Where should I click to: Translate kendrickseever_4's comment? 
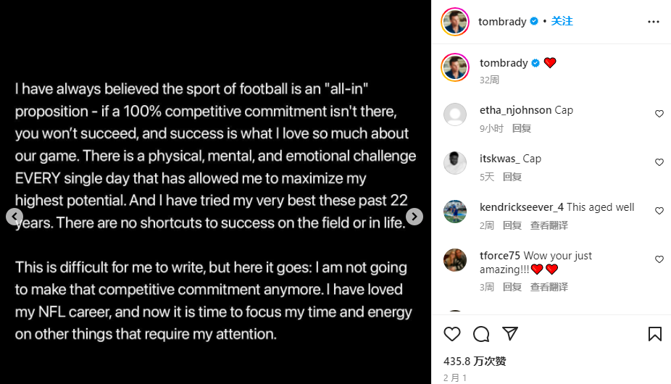pos(549,225)
